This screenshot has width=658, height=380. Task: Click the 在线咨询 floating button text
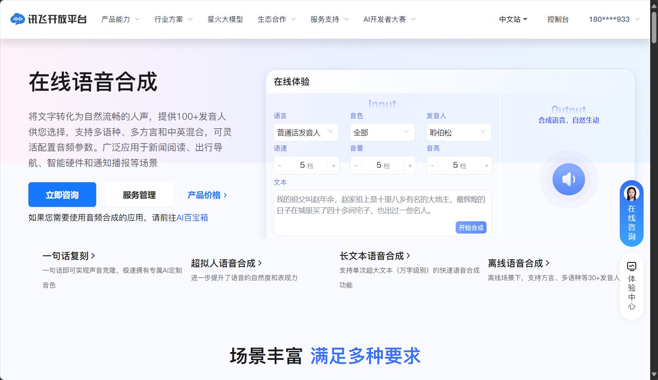[632, 222]
